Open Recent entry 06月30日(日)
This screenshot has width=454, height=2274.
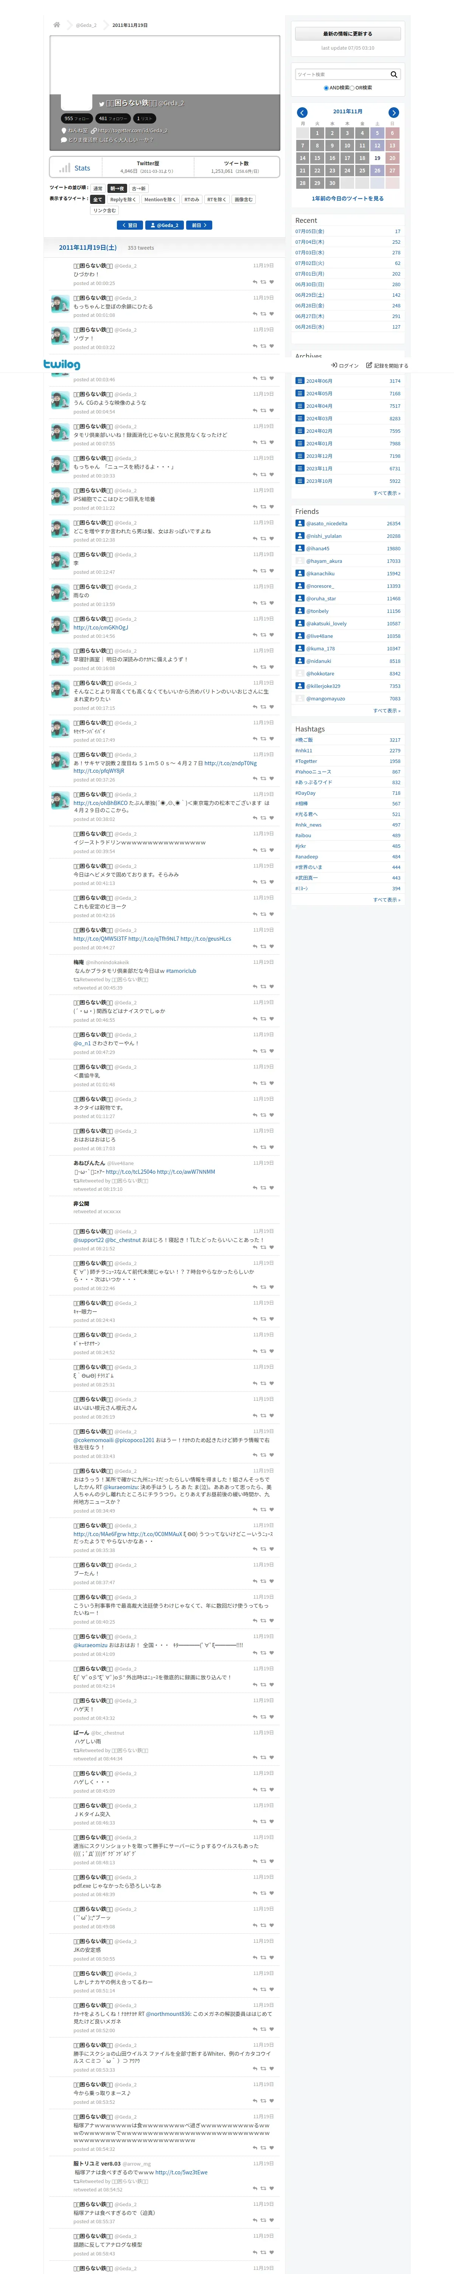click(x=309, y=284)
